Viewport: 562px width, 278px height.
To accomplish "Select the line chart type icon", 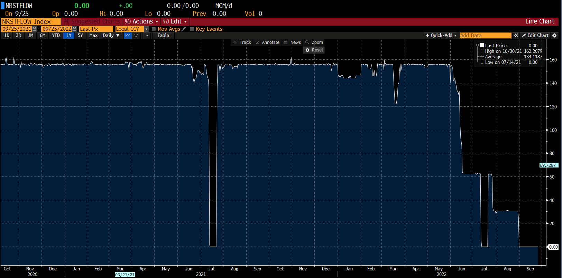I will (x=128, y=36).
